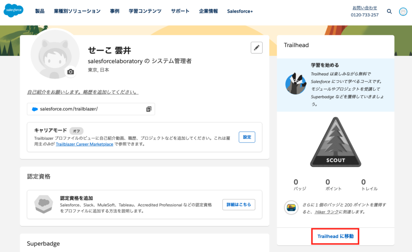The height and width of the screenshot is (252, 412).
Task: Click the camera icon on profile photo
Action: click(70, 72)
